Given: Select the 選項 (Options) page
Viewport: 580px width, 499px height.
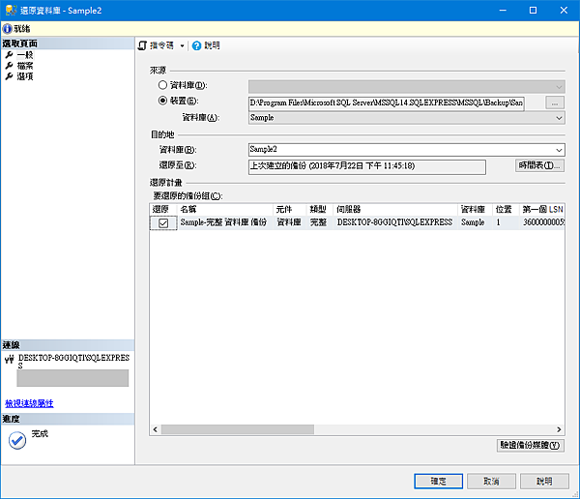Looking at the screenshot, I should [25, 76].
